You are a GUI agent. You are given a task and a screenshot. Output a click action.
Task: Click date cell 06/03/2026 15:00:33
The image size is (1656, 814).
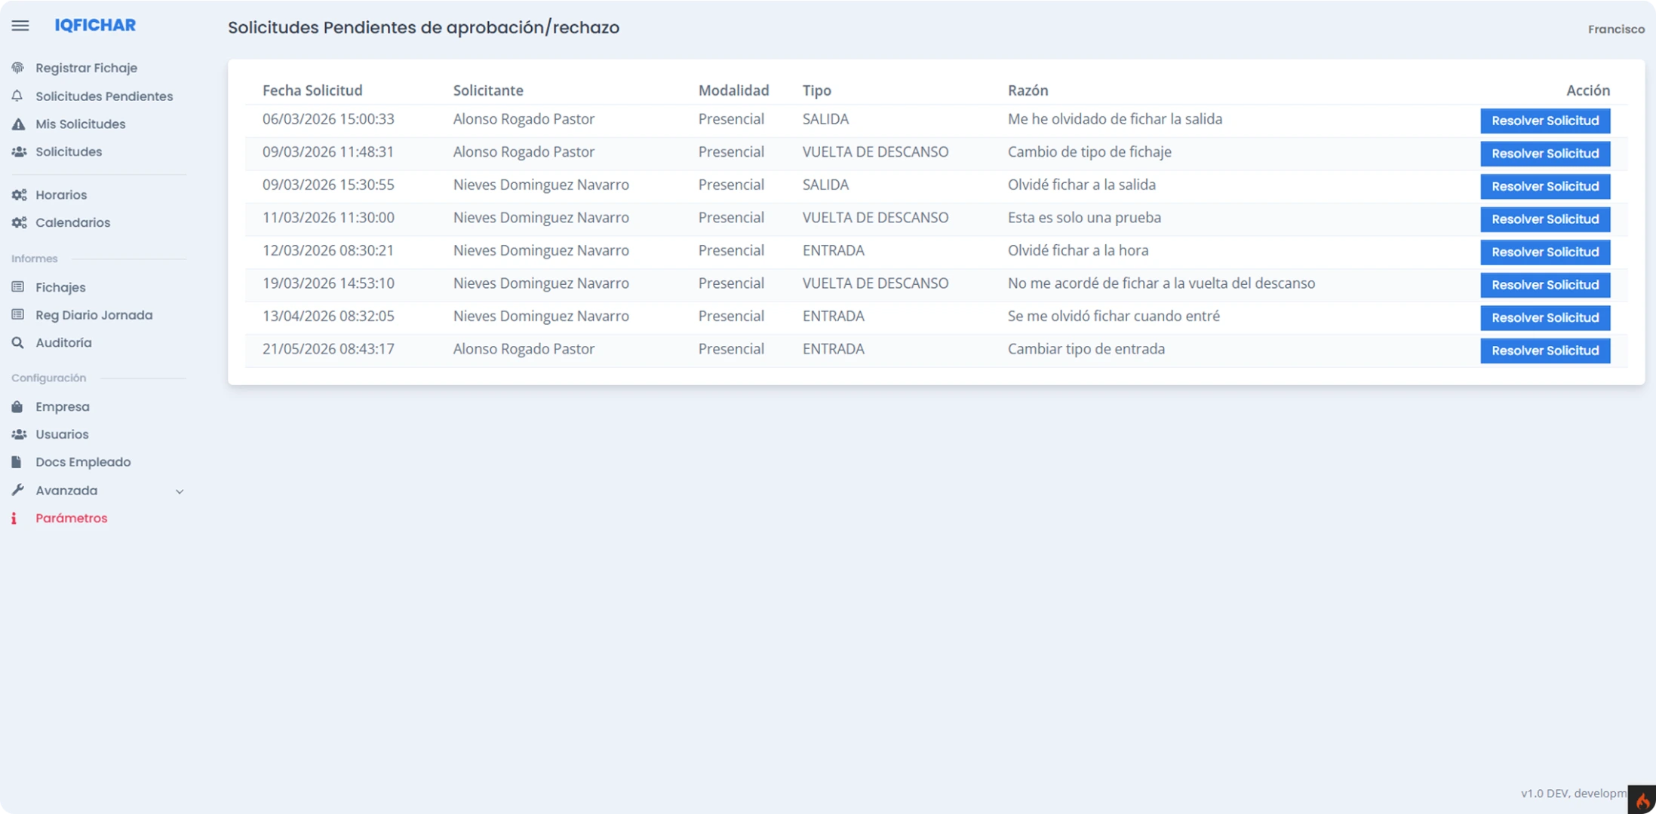coord(328,119)
